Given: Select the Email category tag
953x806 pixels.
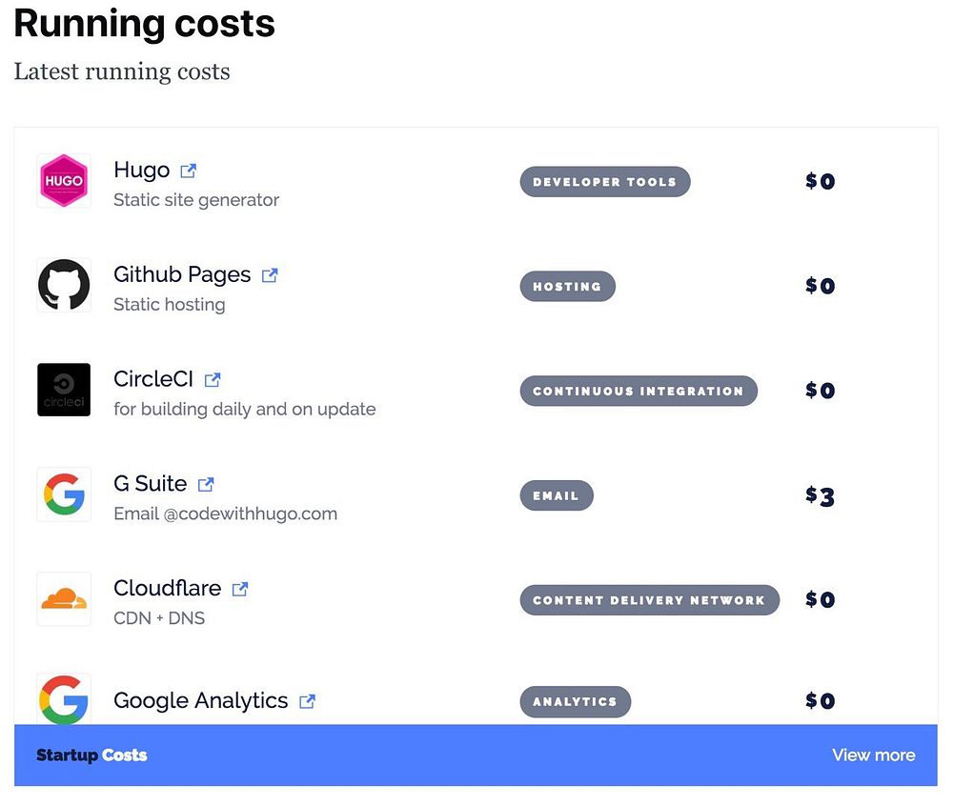Looking at the screenshot, I should [x=557, y=495].
